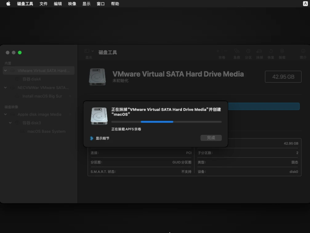Expand 显示细节 disclosure in erase dialog

[x=91, y=138]
